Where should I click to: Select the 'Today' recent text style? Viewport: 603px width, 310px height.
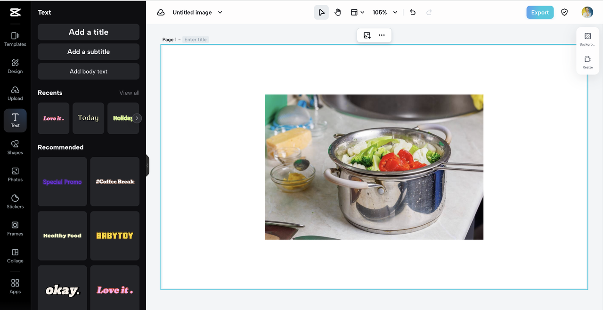coord(88,118)
